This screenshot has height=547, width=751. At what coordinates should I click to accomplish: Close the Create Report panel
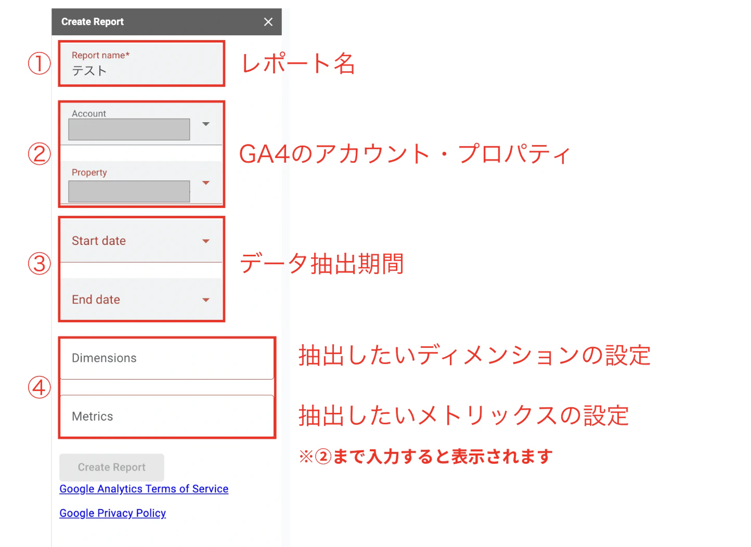click(268, 22)
